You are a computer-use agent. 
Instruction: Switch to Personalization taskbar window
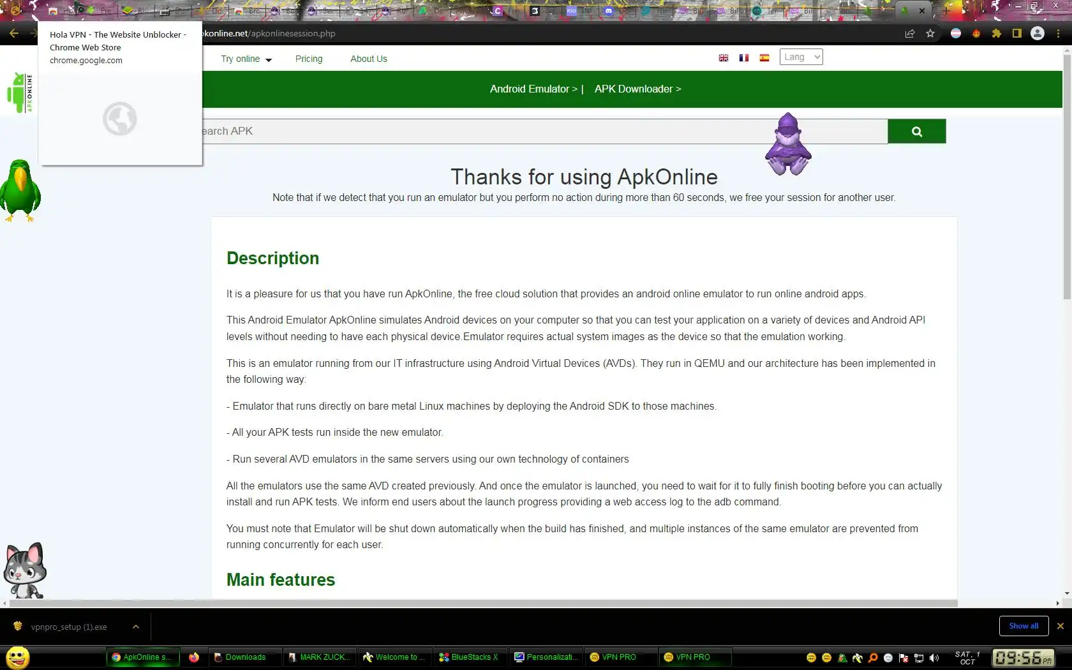[546, 657]
